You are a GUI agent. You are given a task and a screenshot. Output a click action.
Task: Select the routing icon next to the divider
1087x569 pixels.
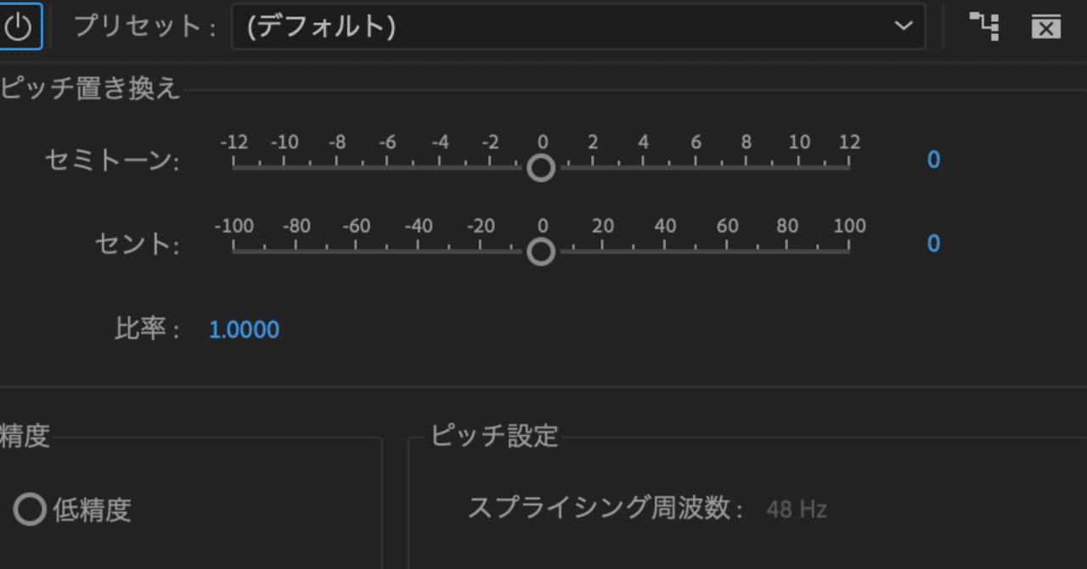coord(983,26)
